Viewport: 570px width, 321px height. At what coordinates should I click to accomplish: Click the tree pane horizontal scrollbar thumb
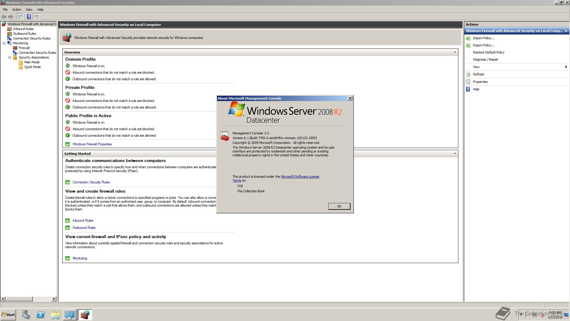19,299
